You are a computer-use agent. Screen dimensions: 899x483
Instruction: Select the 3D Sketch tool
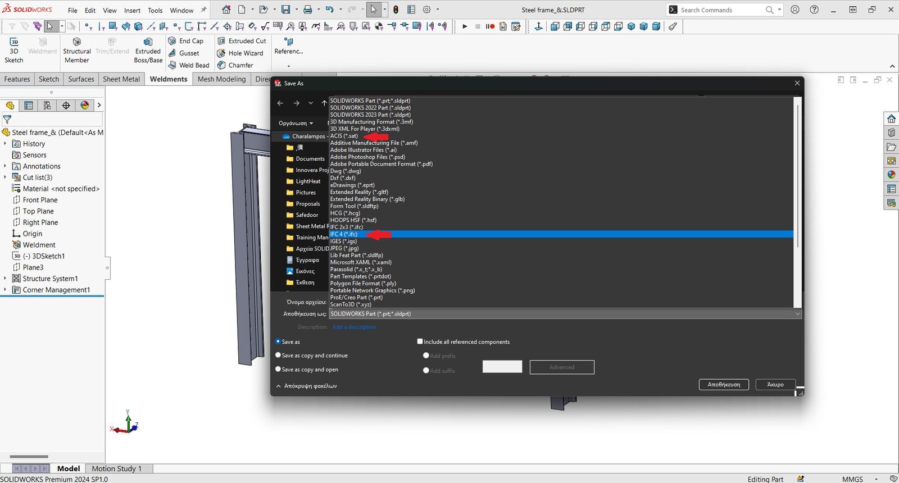14,42
